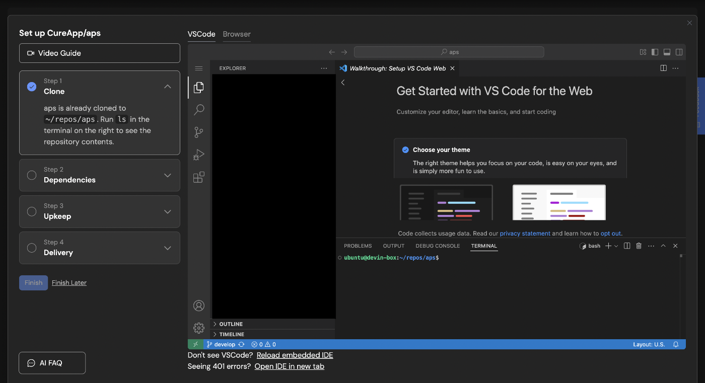The image size is (705, 383).
Task: Open the Explorer view in activity bar
Action: coord(199,87)
